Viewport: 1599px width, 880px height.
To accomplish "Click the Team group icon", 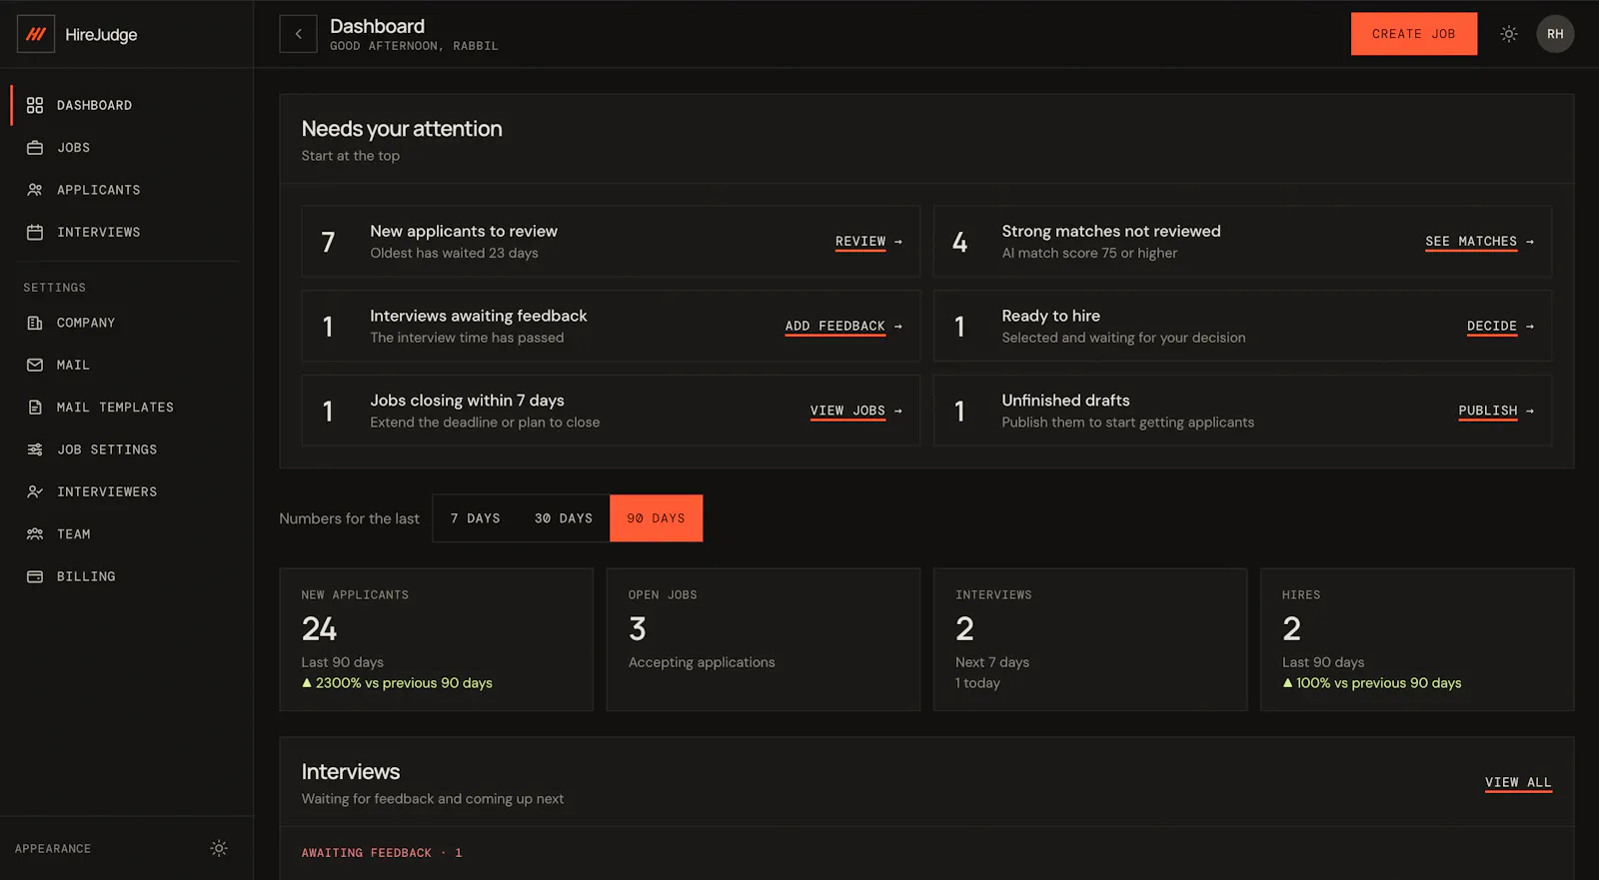I will (x=35, y=534).
